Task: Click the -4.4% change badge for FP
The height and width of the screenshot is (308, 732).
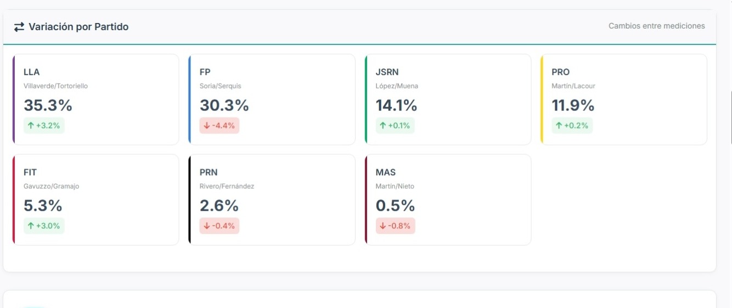Action: (219, 126)
